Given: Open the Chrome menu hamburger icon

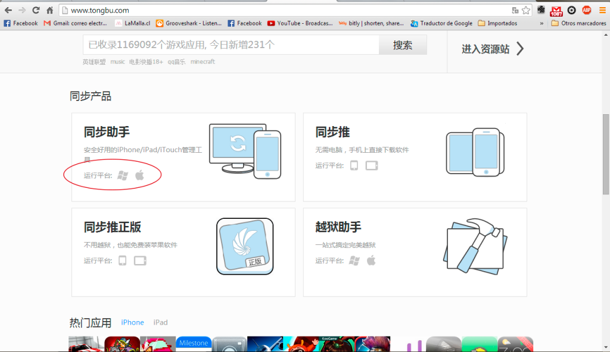Looking at the screenshot, I should coord(601,10).
